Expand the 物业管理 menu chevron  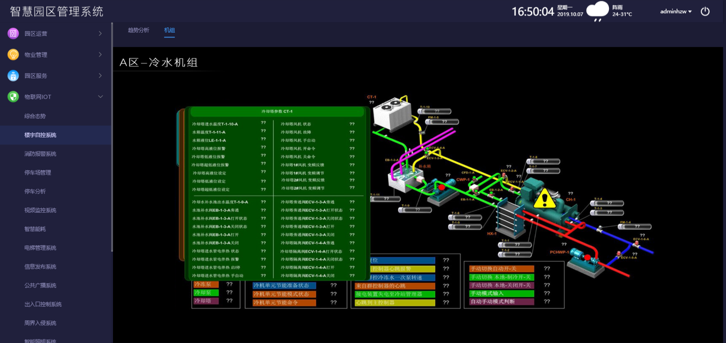100,54
